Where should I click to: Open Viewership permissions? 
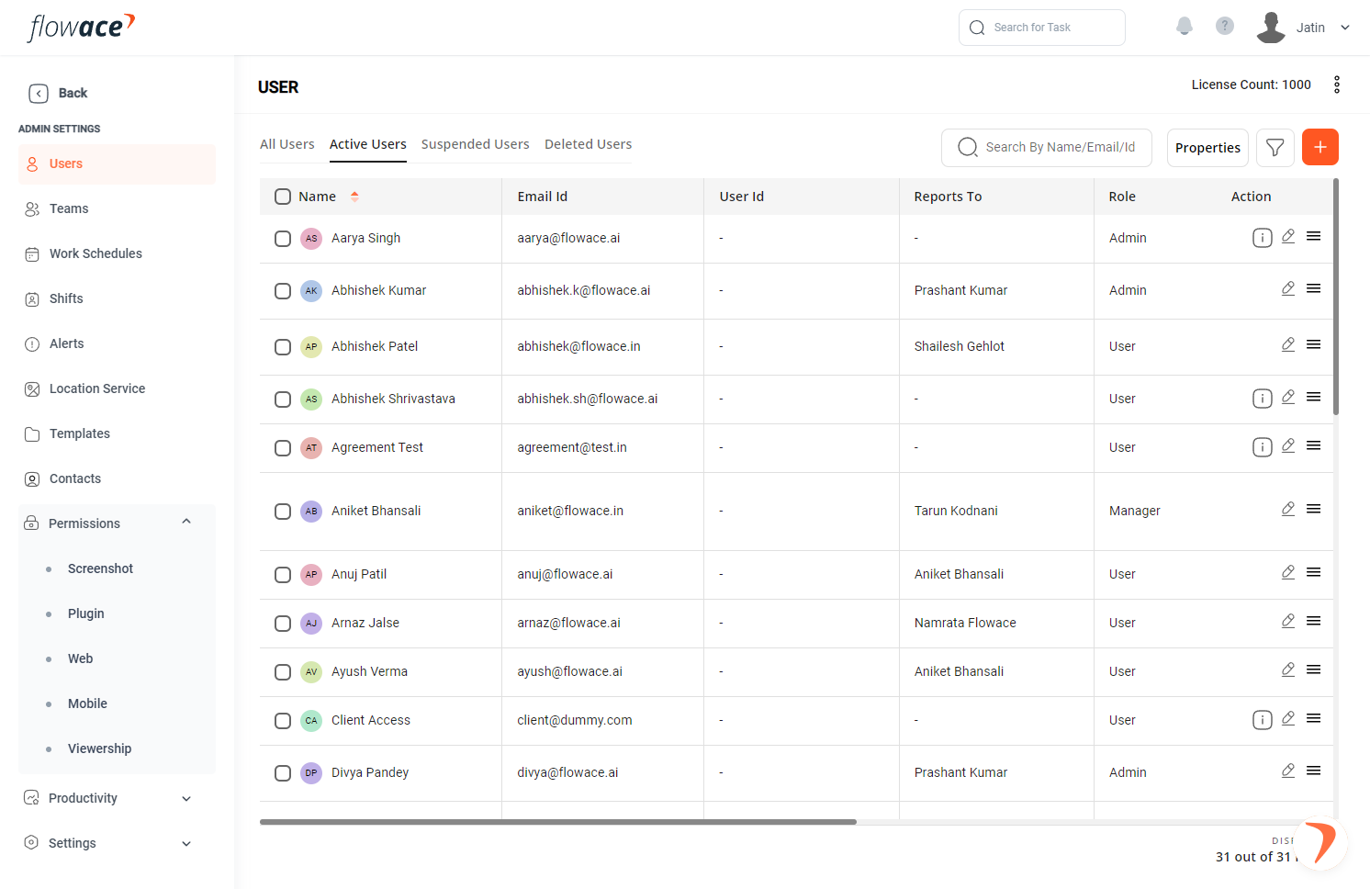99,748
